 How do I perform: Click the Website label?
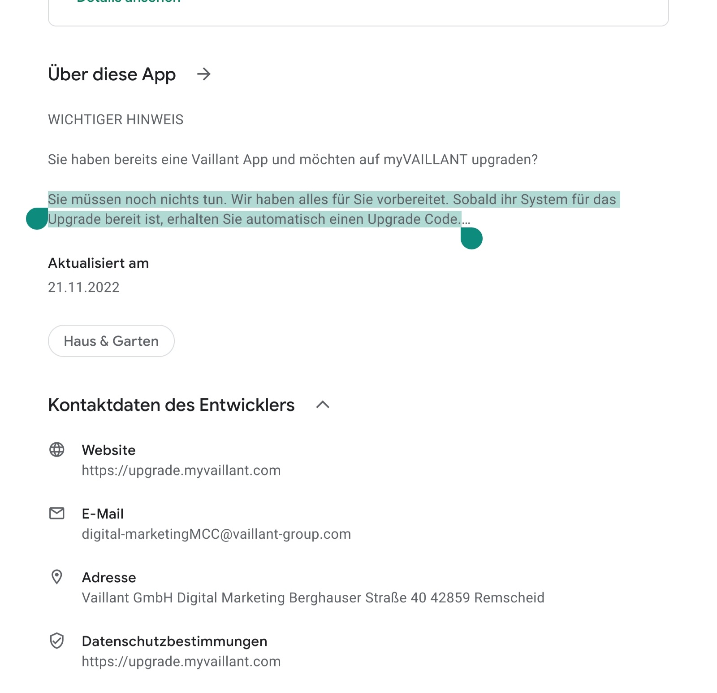pos(108,450)
